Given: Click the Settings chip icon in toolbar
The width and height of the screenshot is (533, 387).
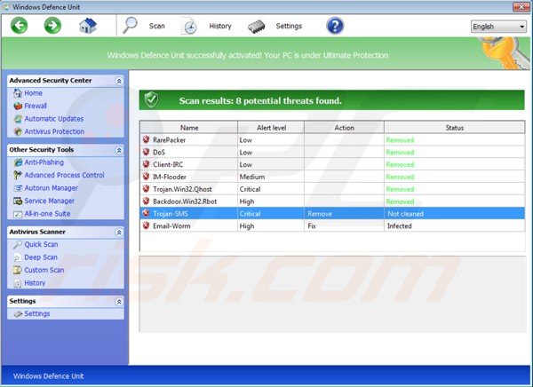Looking at the screenshot, I should 257,26.
